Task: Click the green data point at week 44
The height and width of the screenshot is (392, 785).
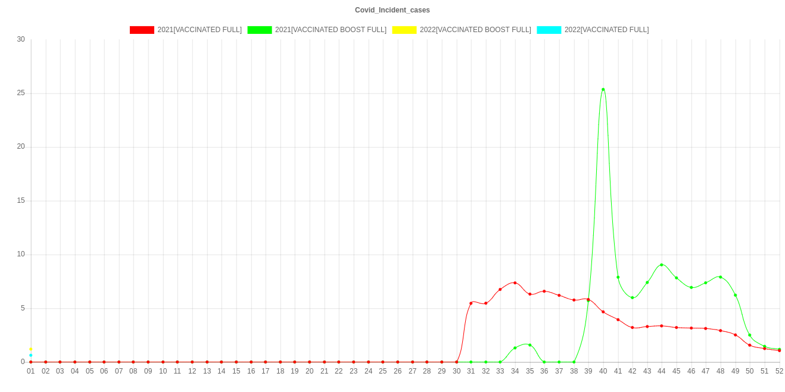Action: click(662, 265)
